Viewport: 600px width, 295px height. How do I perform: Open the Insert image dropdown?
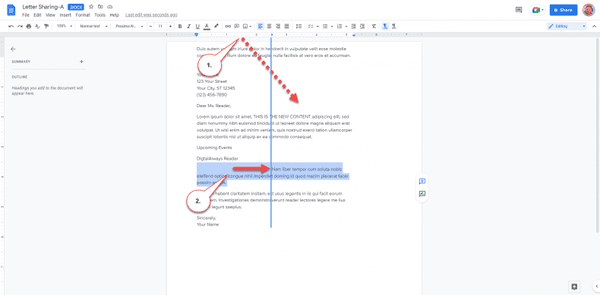(x=248, y=26)
